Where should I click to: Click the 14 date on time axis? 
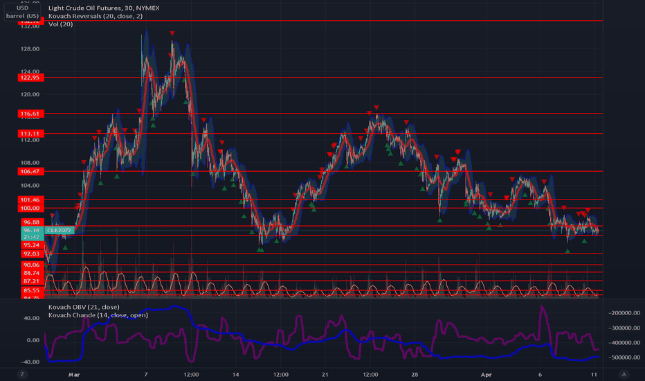tap(236, 374)
